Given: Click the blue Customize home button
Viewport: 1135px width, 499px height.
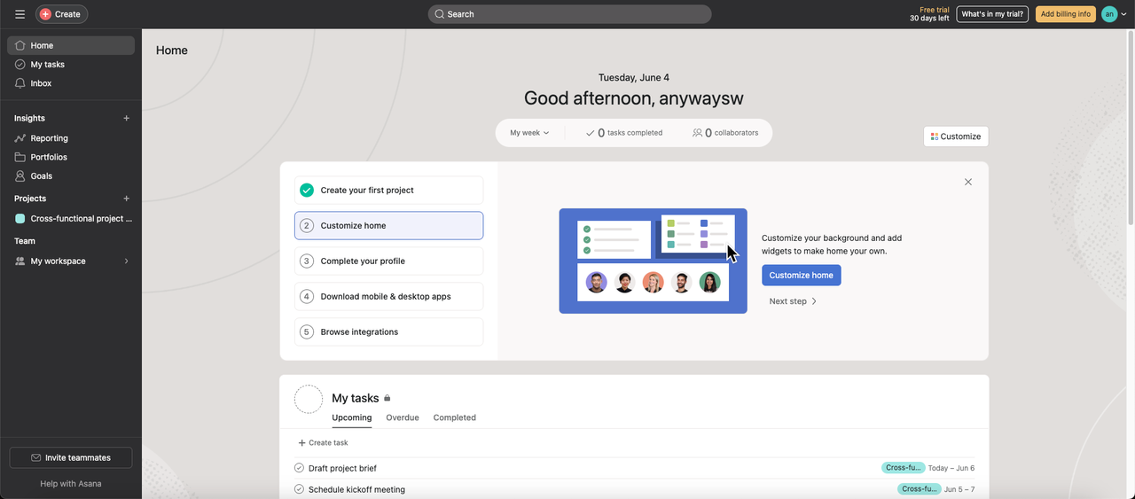Looking at the screenshot, I should (x=802, y=276).
